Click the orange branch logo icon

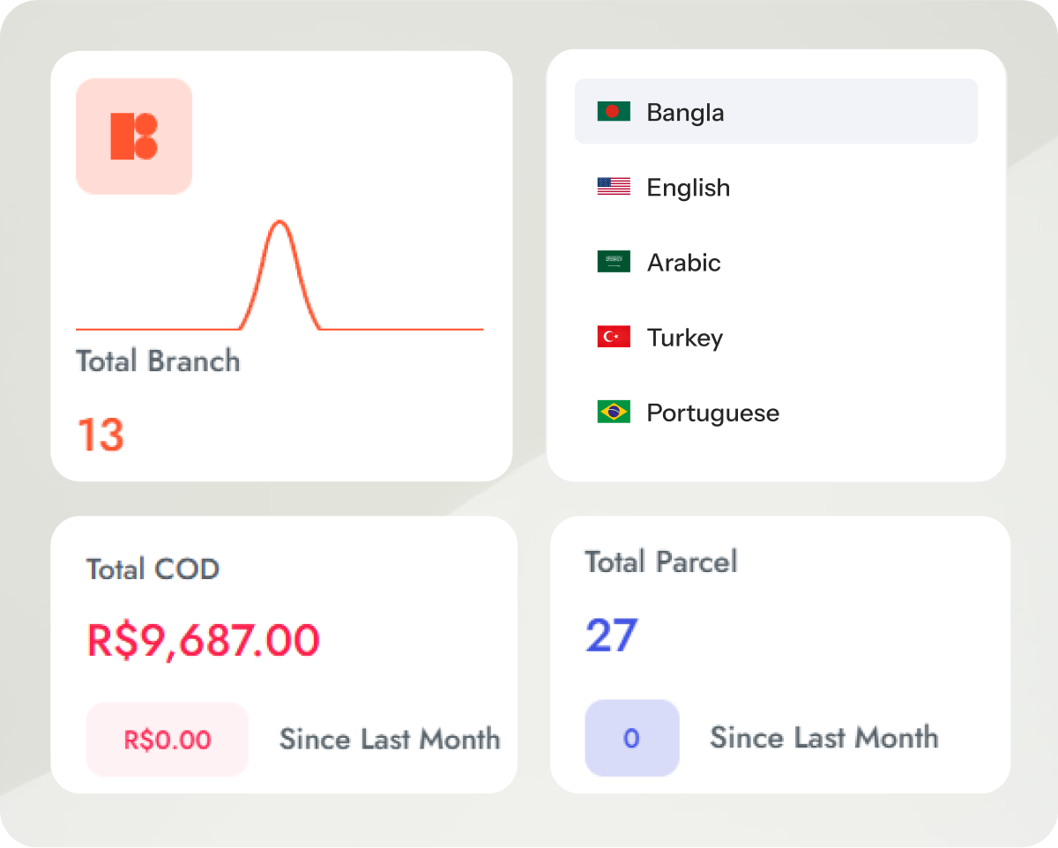pyautogui.click(x=134, y=137)
